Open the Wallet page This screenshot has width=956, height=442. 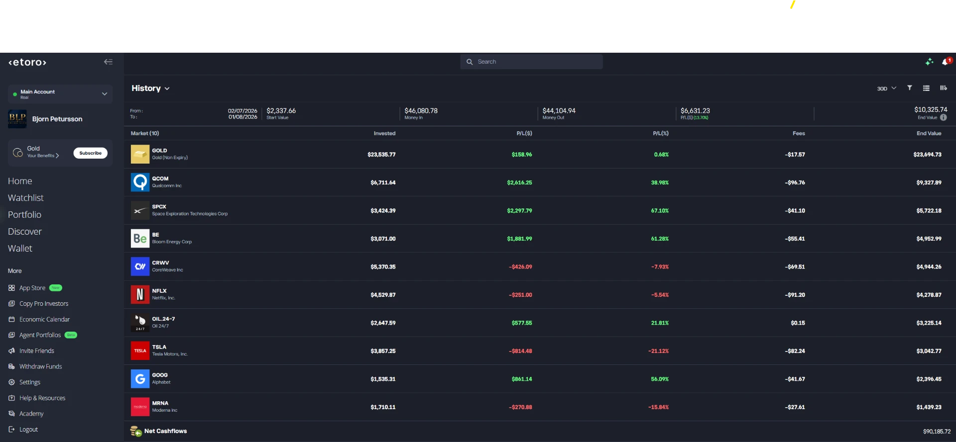pyautogui.click(x=20, y=249)
